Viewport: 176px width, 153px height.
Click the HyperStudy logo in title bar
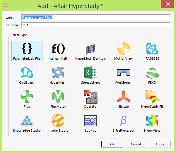click(x=5, y=5)
